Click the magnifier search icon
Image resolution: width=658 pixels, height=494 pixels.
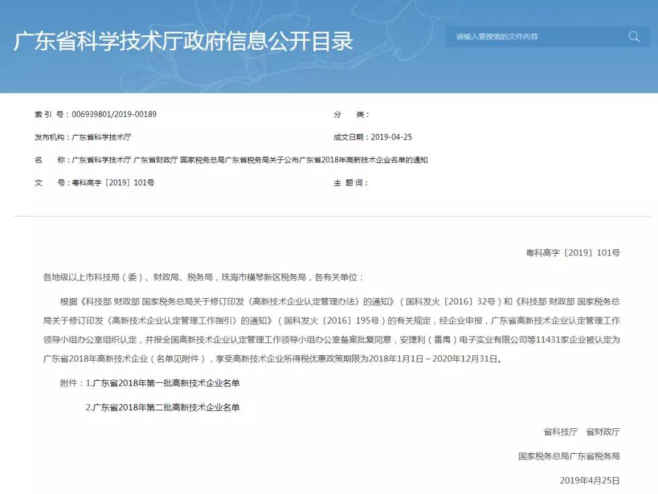point(634,37)
